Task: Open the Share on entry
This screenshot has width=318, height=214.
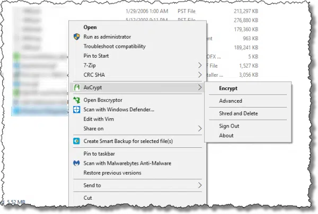Action: (138, 129)
